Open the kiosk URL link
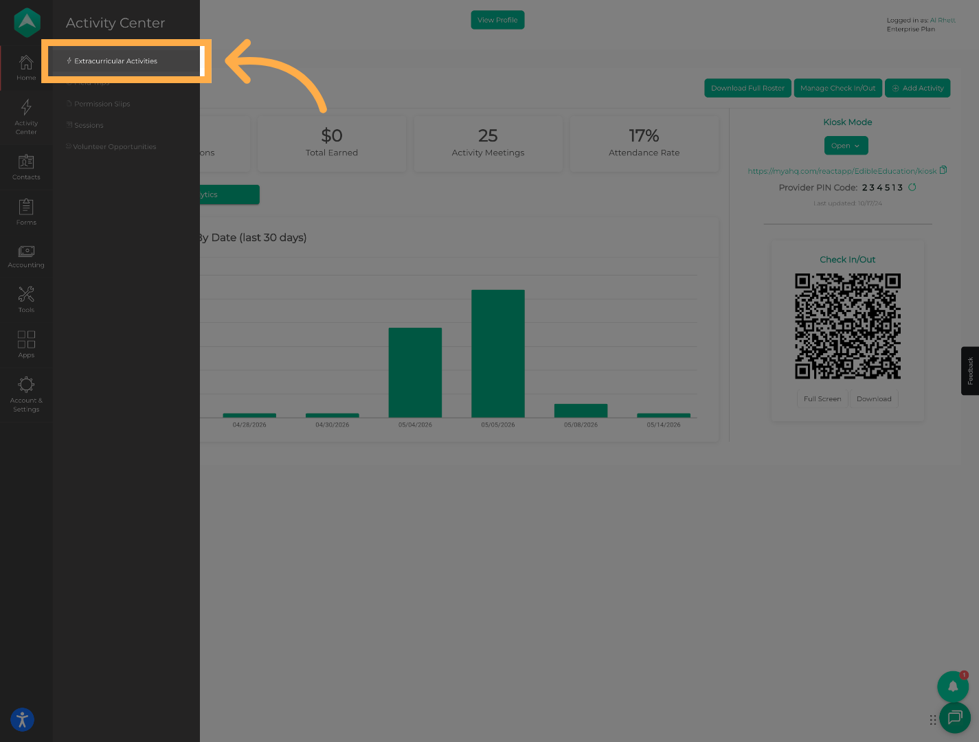Image resolution: width=979 pixels, height=742 pixels. coord(842,171)
